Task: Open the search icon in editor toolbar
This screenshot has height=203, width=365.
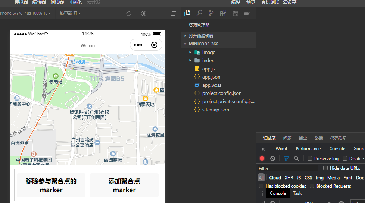Action: coord(199,13)
